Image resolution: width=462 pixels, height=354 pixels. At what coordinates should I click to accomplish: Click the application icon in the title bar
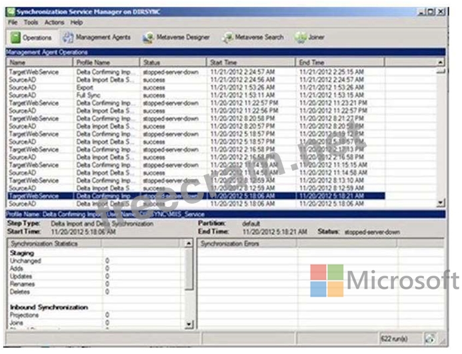[x=9, y=11]
